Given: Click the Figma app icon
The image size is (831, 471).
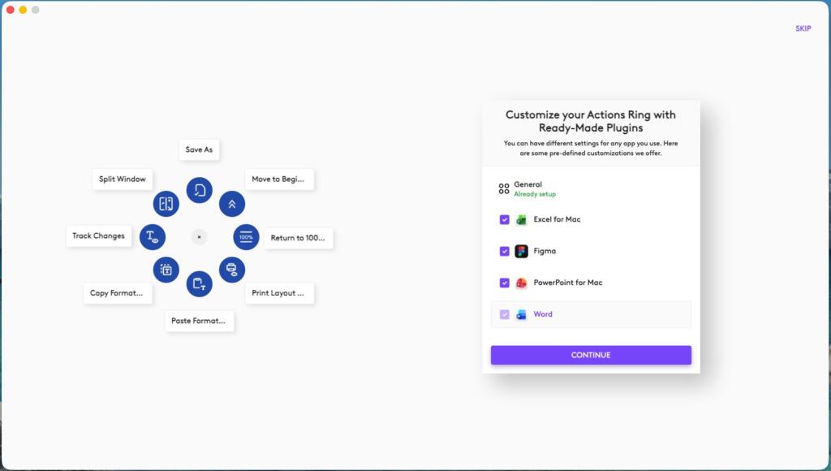Looking at the screenshot, I should coord(521,251).
